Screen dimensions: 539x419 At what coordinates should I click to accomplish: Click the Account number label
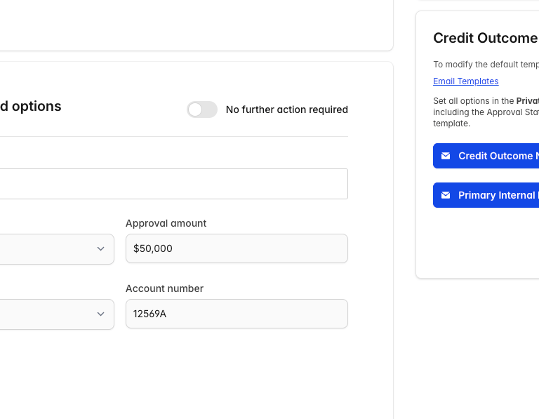pos(164,288)
